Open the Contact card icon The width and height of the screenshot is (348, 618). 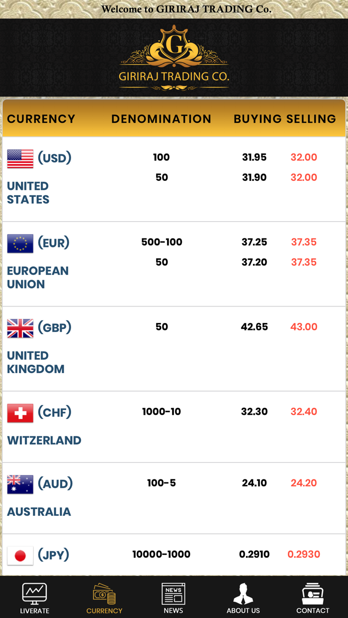(x=313, y=594)
